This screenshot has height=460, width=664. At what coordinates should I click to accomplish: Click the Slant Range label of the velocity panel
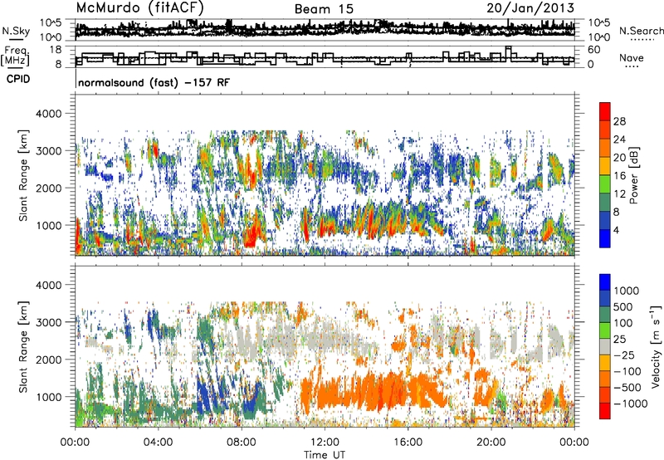(24, 346)
